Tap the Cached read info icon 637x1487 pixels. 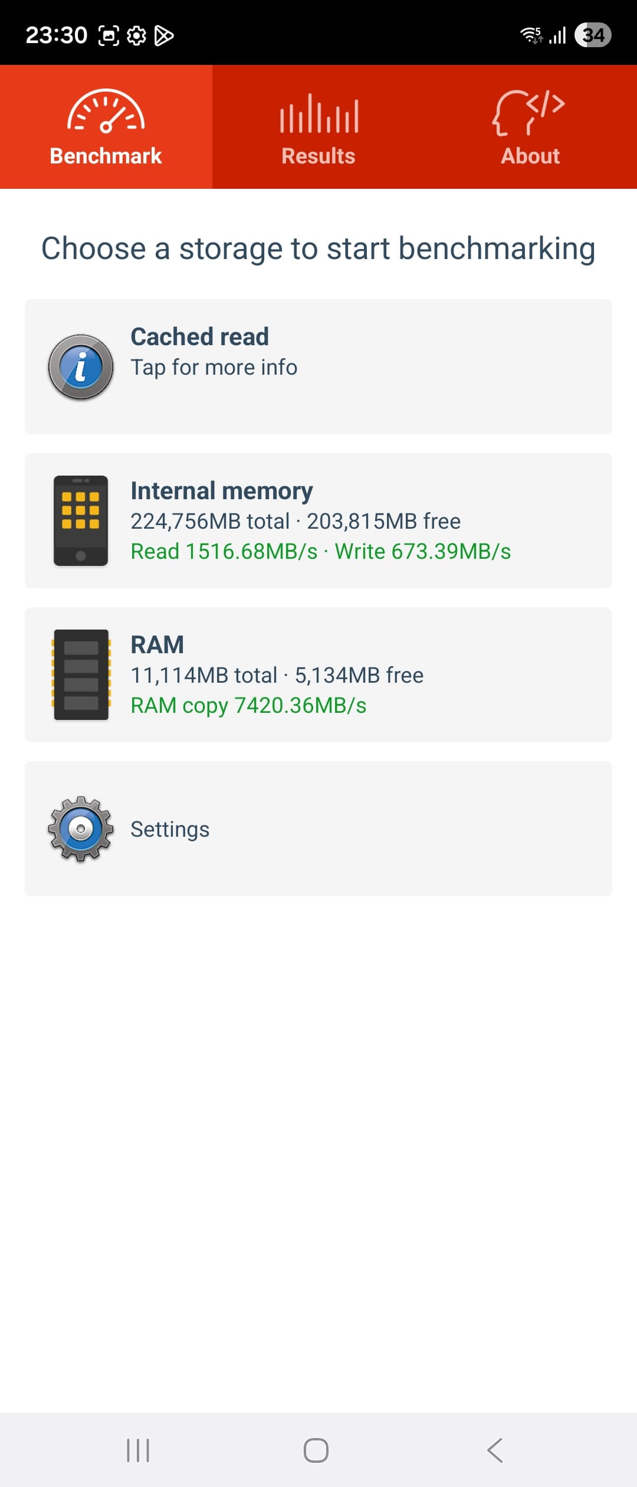tap(81, 367)
